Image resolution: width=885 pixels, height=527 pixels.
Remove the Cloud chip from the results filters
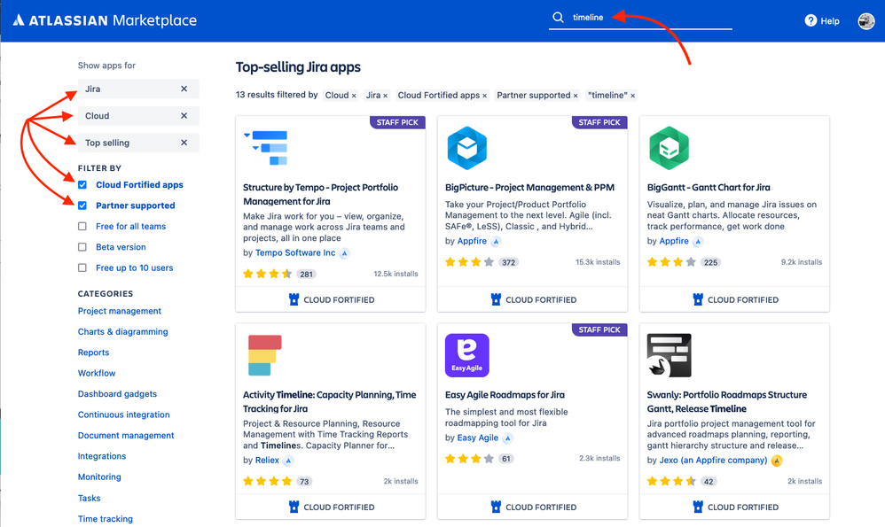coord(354,96)
